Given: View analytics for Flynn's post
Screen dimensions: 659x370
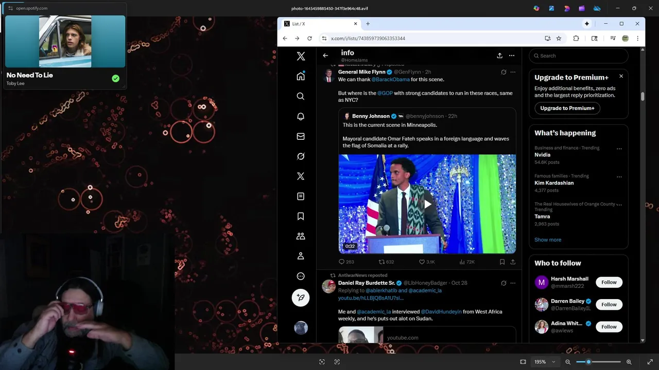Looking at the screenshot, I should pyautogui.click(x=466, y=262).
